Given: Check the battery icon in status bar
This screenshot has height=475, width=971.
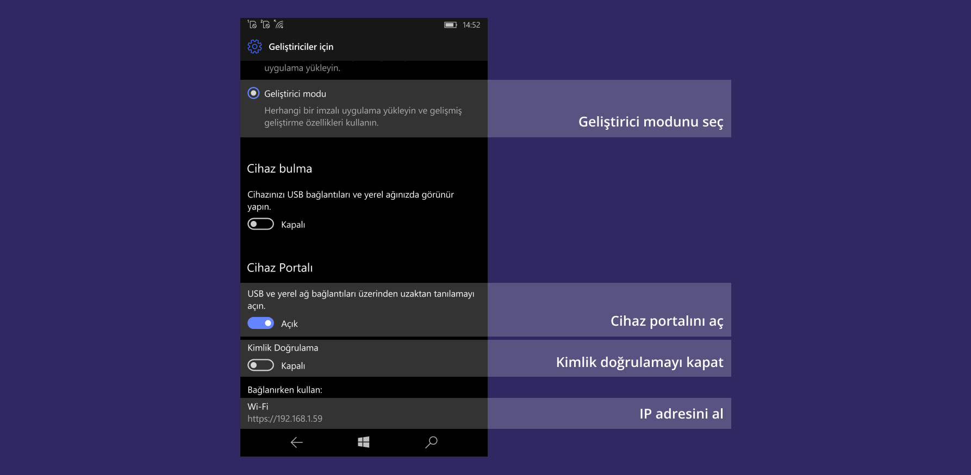Looking at the screenshot, I should [x=451, y=25].
